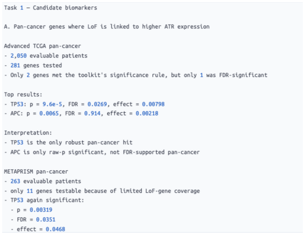305x235 pixels.
Task: Click the 'METAPRISM pan-cancer' heading
Action: pyautogui.click(x=36, y=171)
